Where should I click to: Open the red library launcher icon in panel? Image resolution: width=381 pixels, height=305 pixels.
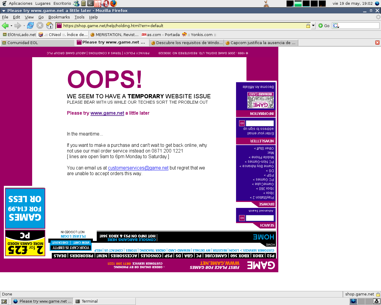click(x=98, y=4)
